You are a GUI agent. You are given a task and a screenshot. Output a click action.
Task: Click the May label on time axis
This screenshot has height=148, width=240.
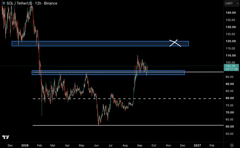point(82,146)
